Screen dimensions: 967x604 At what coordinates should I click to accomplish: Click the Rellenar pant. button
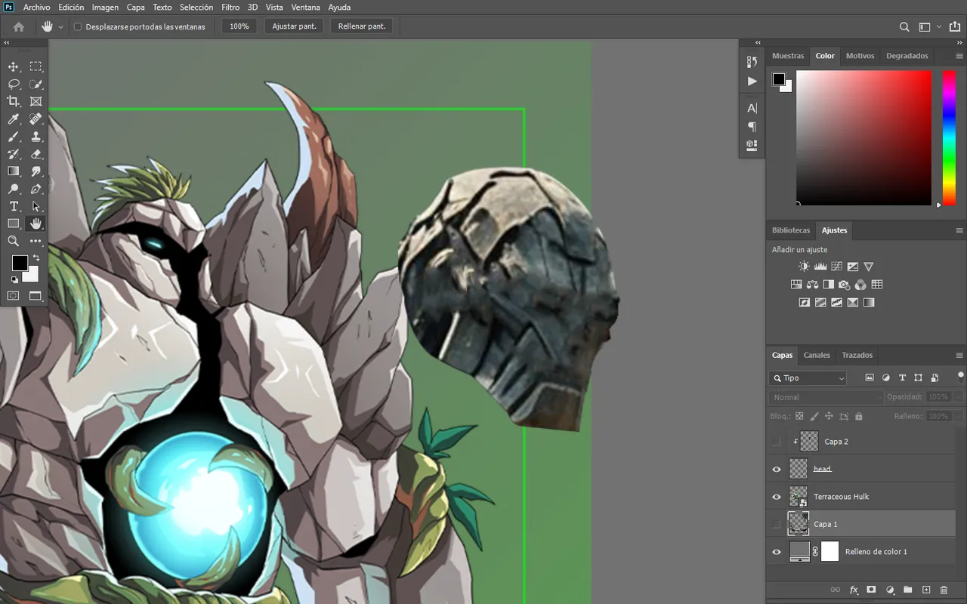tap(362, 26)
